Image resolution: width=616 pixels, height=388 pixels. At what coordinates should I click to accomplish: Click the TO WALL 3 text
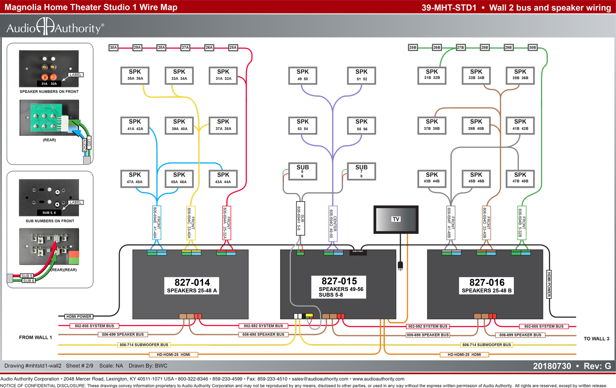596,339
